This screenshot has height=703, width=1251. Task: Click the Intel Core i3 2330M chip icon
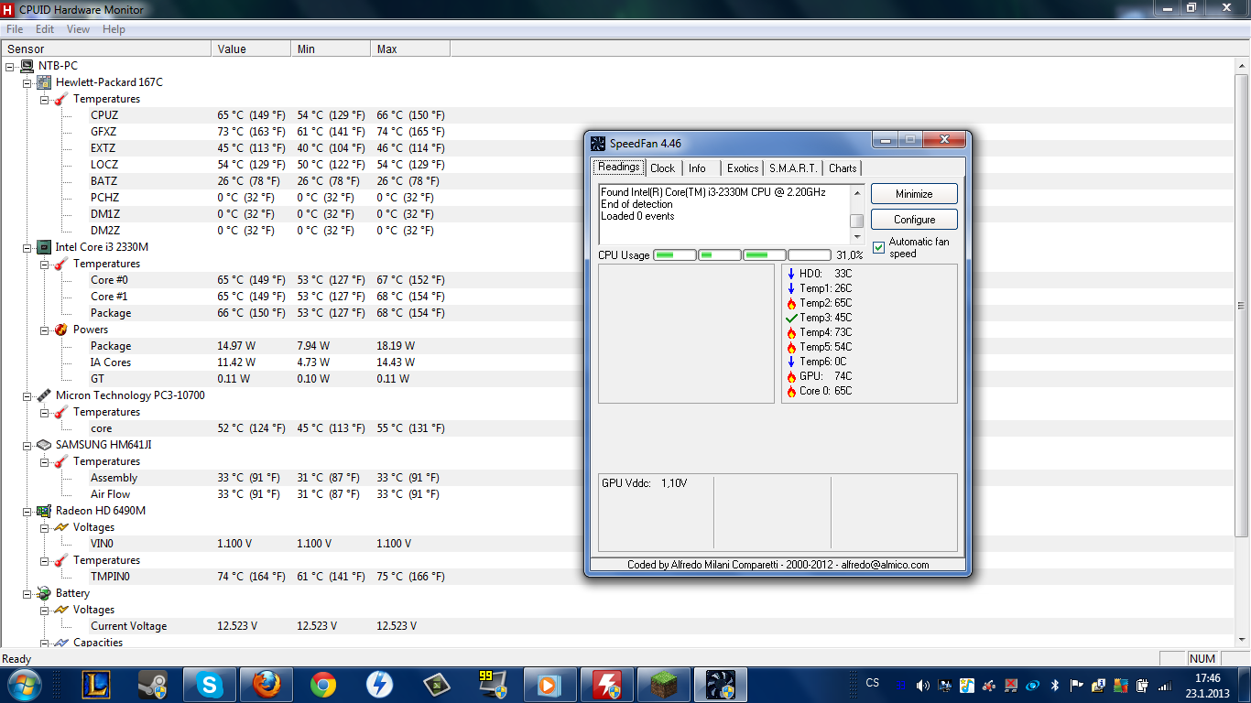(43, 247)
